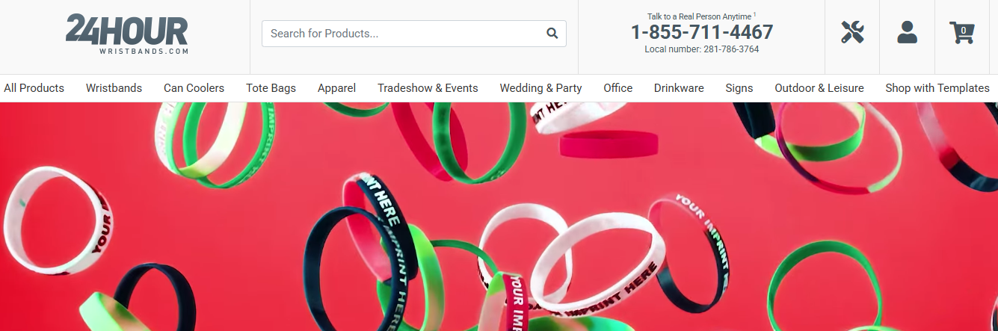View the shopping cart icon
This screenshot has width=998, height=331.
(962, 33)
